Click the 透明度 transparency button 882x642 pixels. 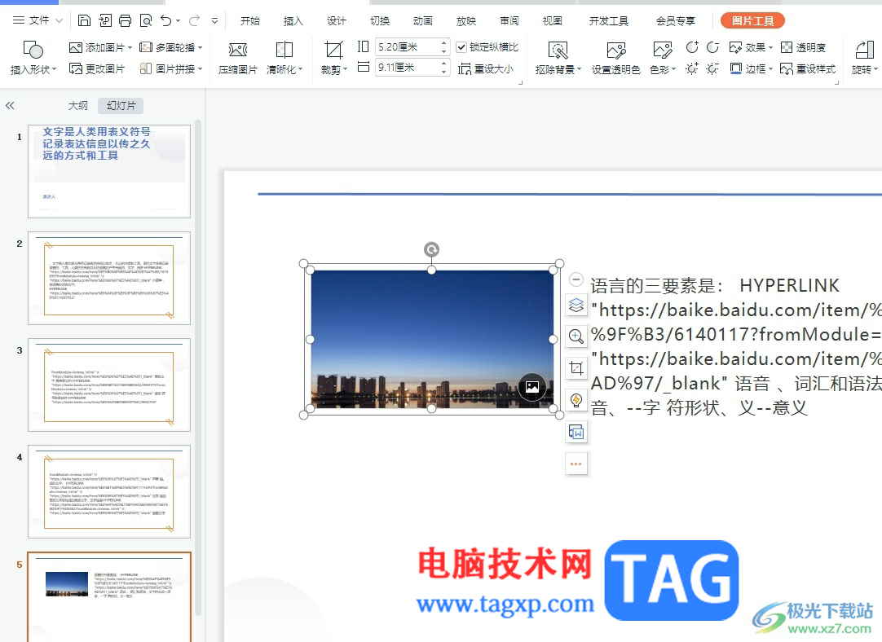click(803, 48)
